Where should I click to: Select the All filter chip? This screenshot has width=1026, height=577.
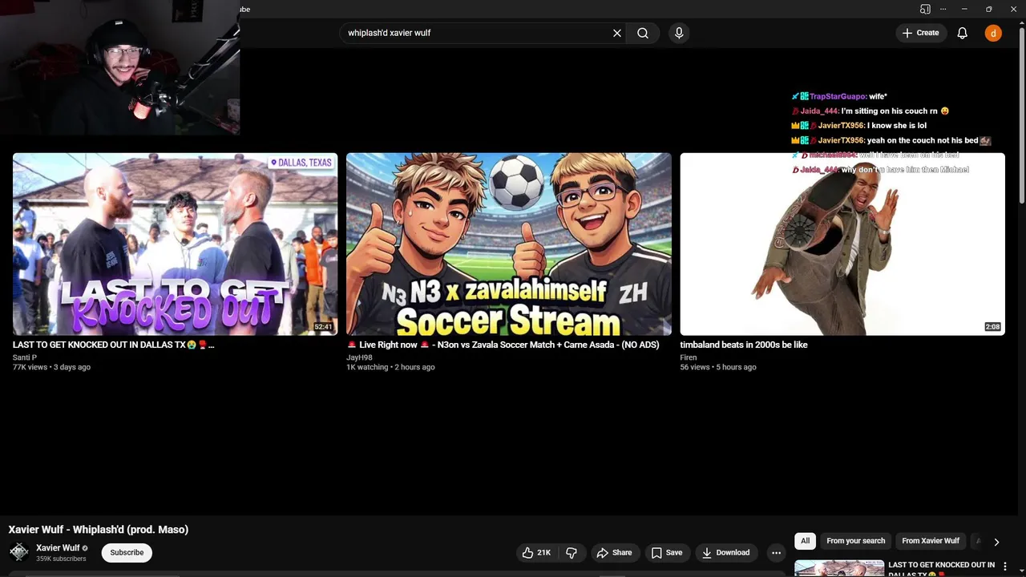point(805,541)
